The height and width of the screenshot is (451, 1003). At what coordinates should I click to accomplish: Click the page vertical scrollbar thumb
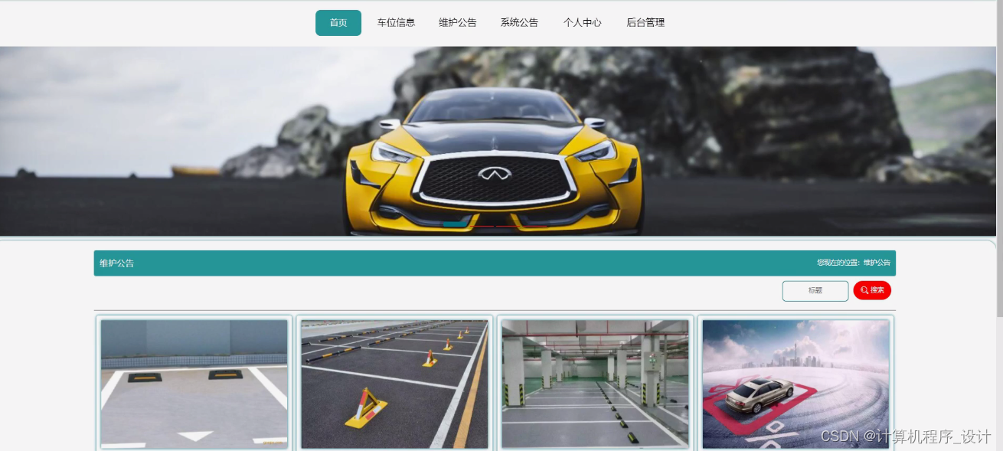tap(999, 158)
